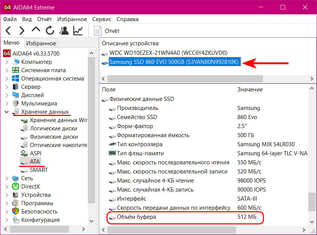Expand the Мультимедиа node
The width and height of the screenshot is (317, 235).
pyautogui.click(x=7, y=104)
